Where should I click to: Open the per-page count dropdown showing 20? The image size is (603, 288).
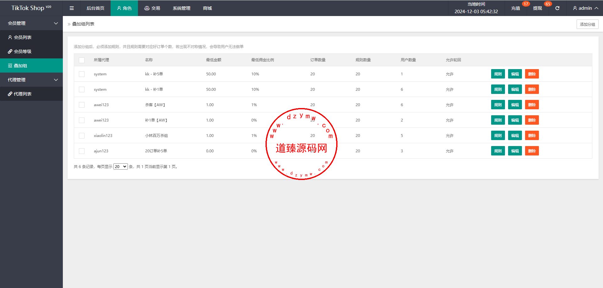point(121,167)
